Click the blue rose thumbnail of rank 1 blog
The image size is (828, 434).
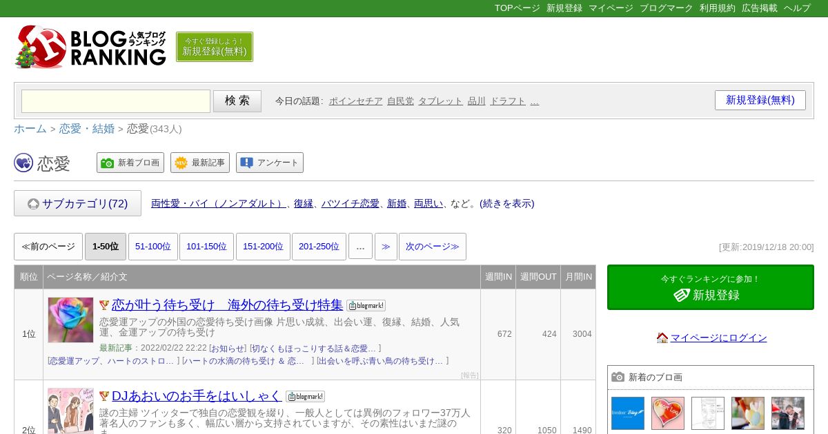point(70,320)
